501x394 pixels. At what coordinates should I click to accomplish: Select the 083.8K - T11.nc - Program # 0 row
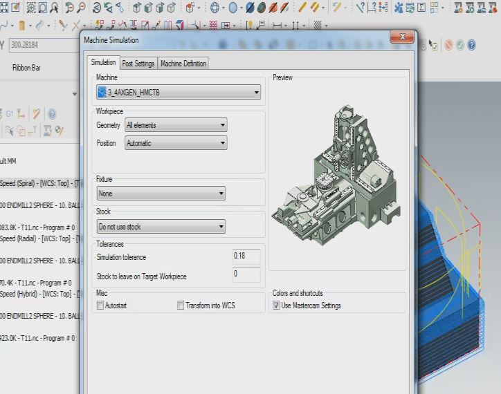click(x=37, y=227)
